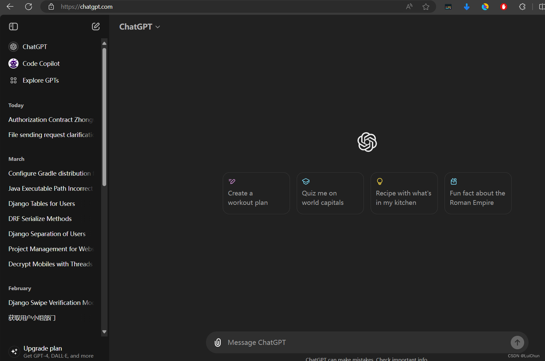Viewport: 545px width, 361px height.
Task: Choose Recipe with what's in my kitchen
Action: coord(404,193)
